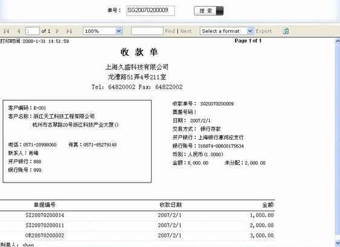Refresh the report with green icon
Image resolution: width=340 pixels, height=247 pixels.
point(286,31)
